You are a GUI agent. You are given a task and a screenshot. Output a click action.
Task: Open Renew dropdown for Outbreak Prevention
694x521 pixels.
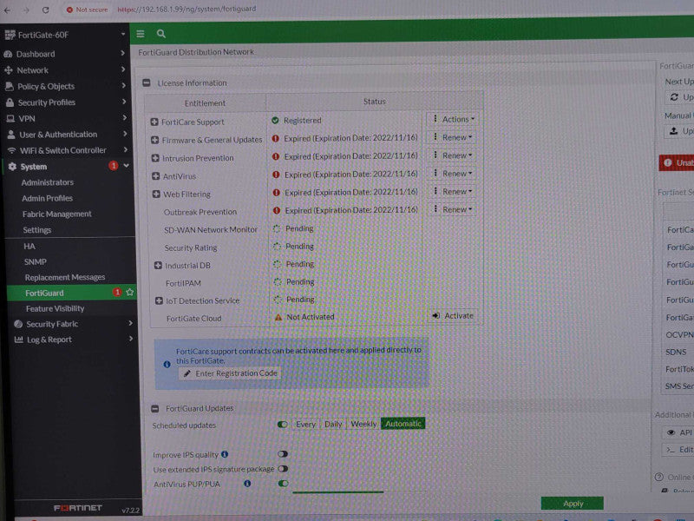point(452,209)
